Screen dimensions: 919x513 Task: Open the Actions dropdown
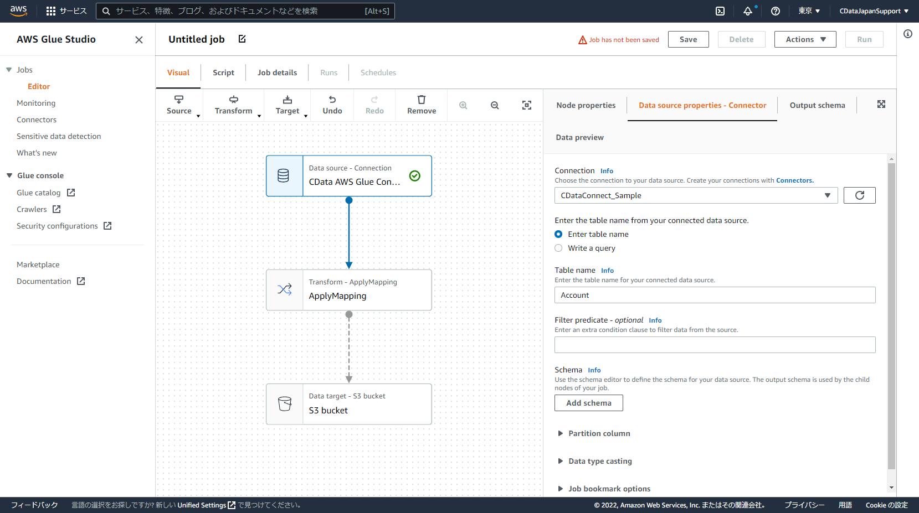pyautogui.click(x=805, y=39)
